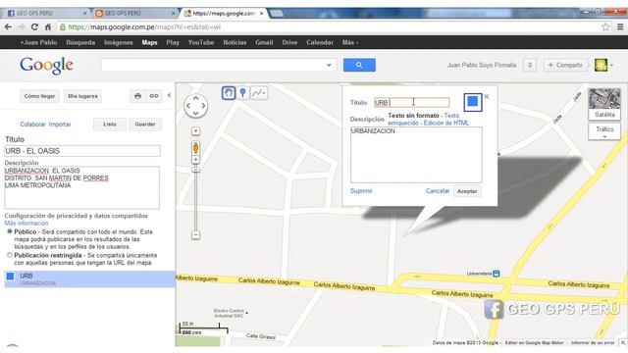Click the browser address bar URL
628x353 pixels.
(144, 26)
